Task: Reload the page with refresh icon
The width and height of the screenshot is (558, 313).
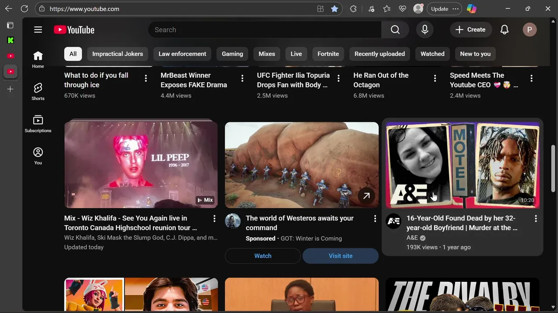Action: click(x=24, y=9)
